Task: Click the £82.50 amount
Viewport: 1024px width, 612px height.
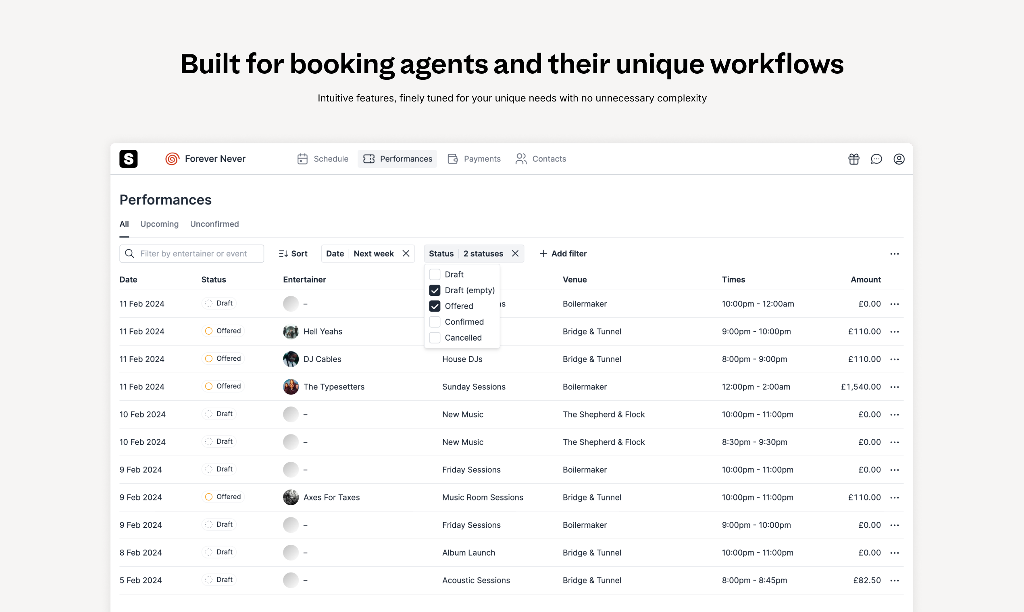Action: coord(867,580)
